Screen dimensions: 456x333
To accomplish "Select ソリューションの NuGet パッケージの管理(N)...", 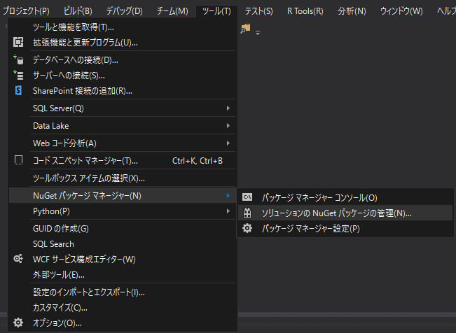I will tap(345, 213).
